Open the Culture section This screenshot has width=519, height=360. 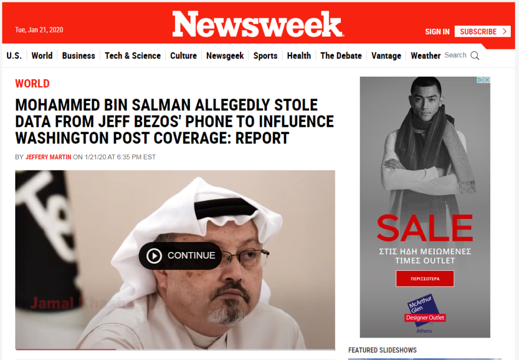click(183, 55)
